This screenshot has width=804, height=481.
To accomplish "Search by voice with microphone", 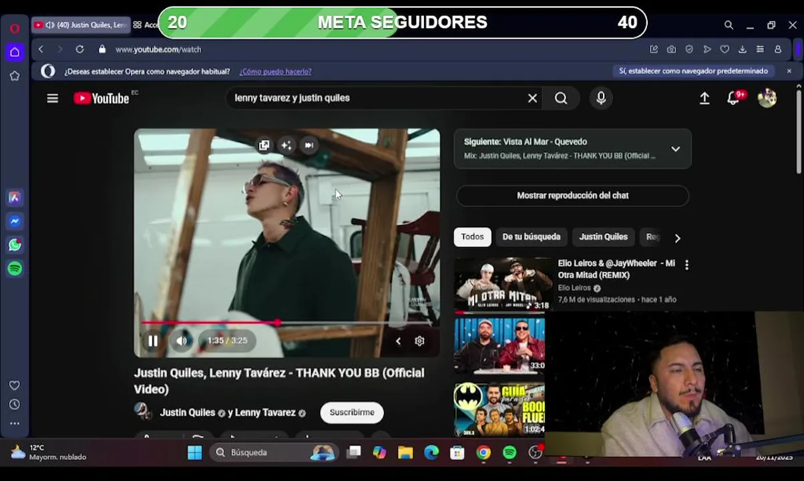I will point(601,98).
